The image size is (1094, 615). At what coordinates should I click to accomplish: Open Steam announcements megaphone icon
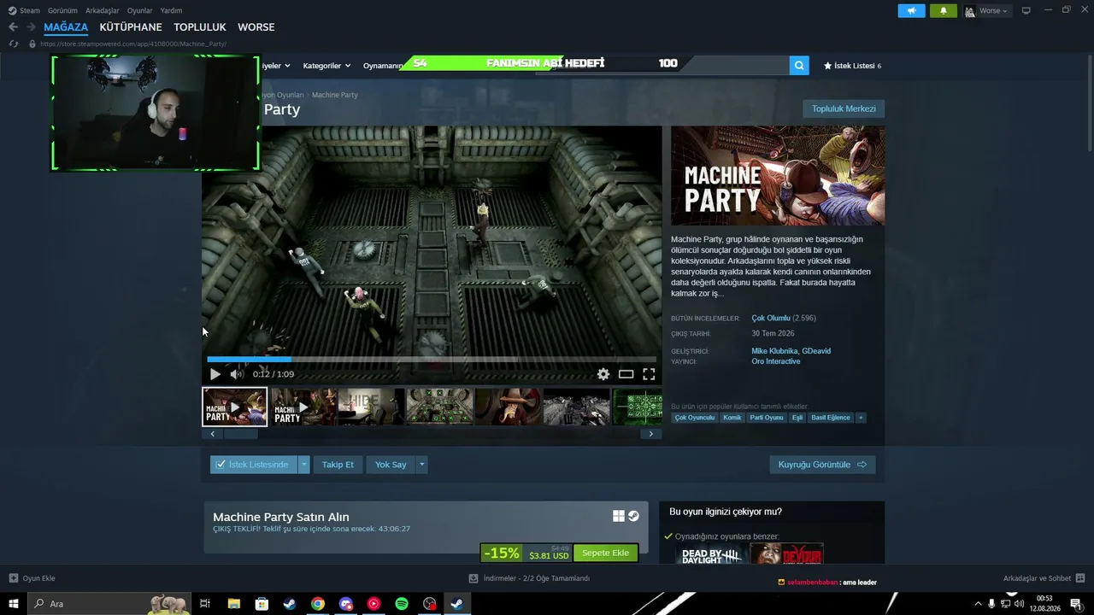911,11
